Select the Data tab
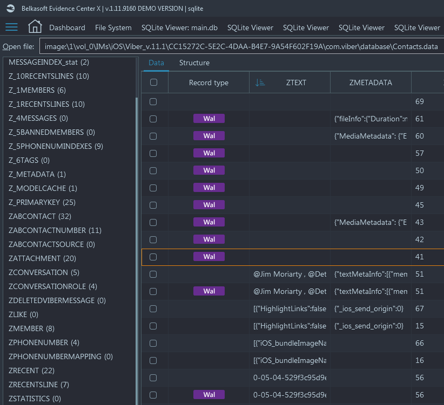 156,63
